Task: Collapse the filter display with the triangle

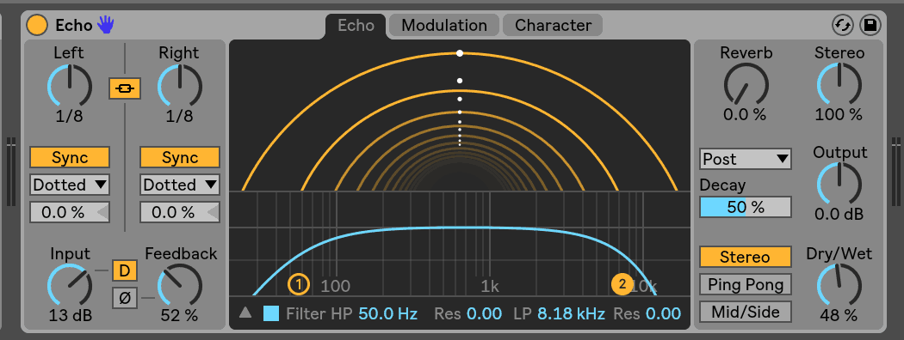Action: click(245, 313)
